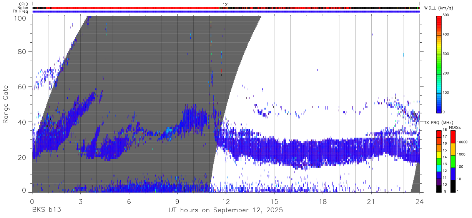Click the cyan swatch in TX FRQ legend
Screen dimensions: 472x218
click(x=439, y=168)
